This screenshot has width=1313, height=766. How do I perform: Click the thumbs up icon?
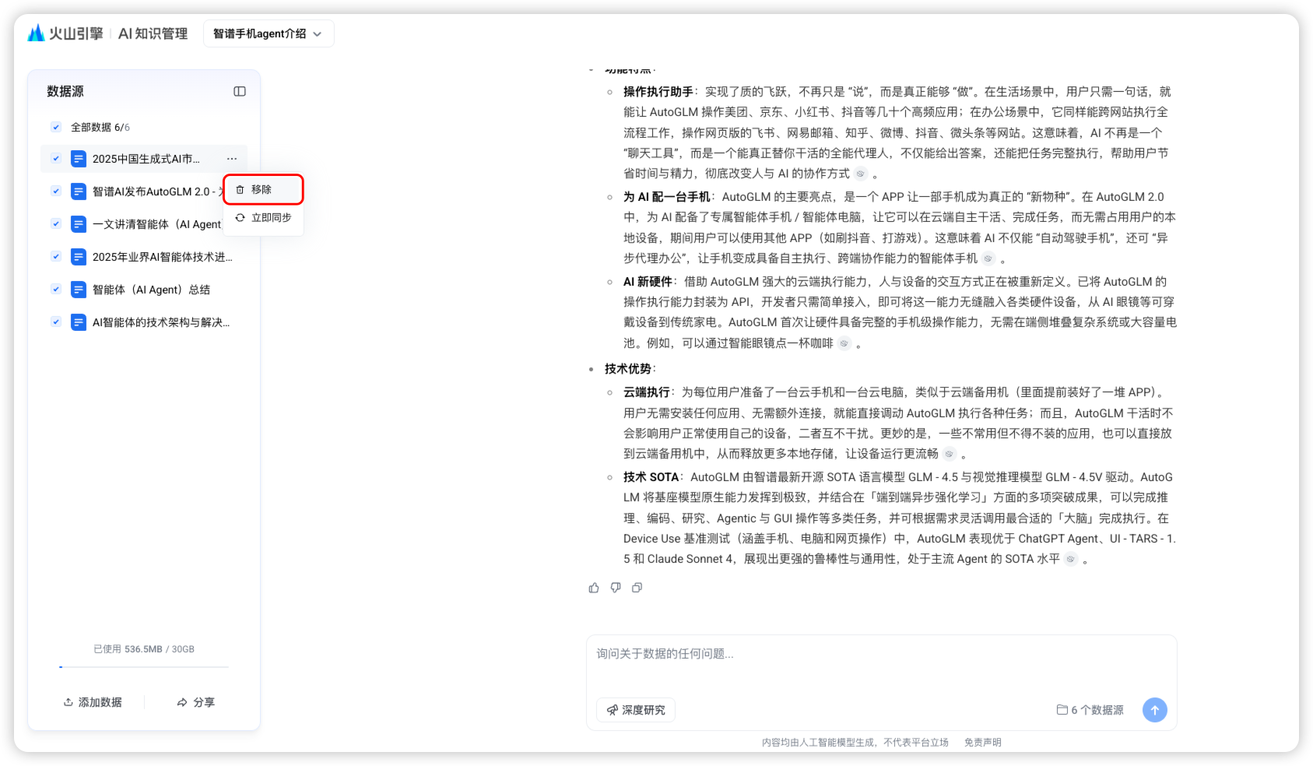(x=594, y=588)
